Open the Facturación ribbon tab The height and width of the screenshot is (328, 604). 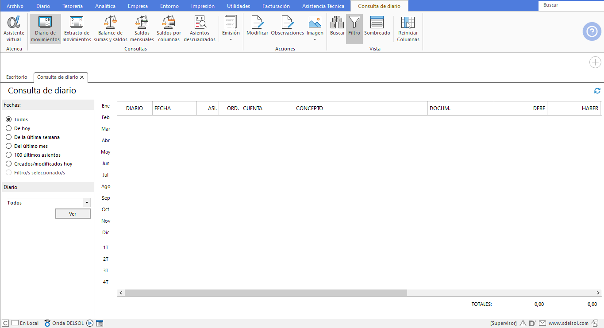[276, 6]
